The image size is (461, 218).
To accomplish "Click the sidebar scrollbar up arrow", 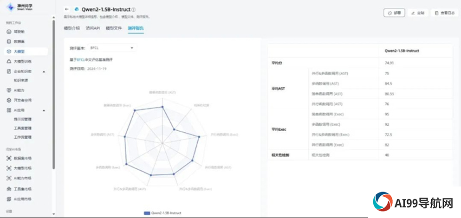I will (x=53, y=17).
